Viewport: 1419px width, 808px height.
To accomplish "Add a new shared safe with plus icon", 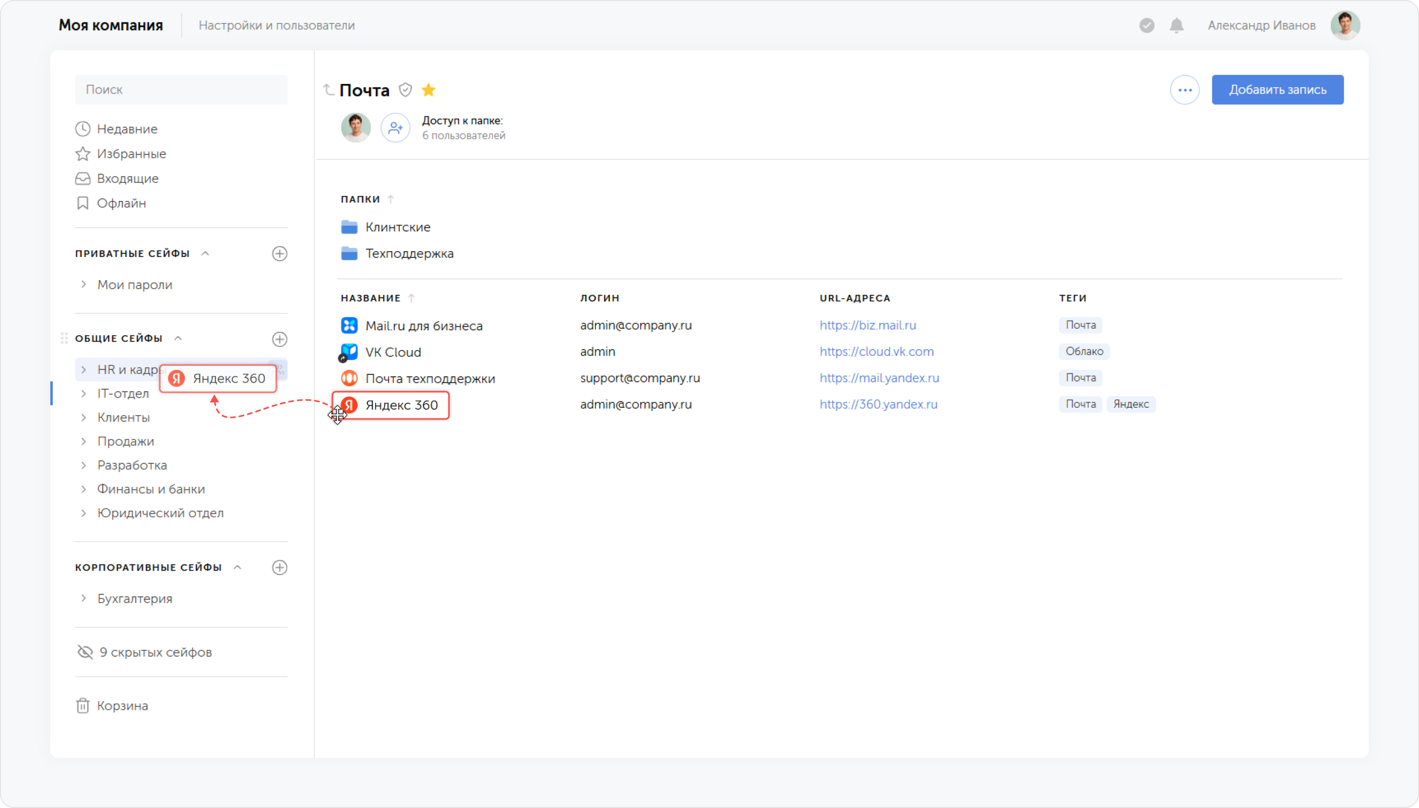I will 280,339.
